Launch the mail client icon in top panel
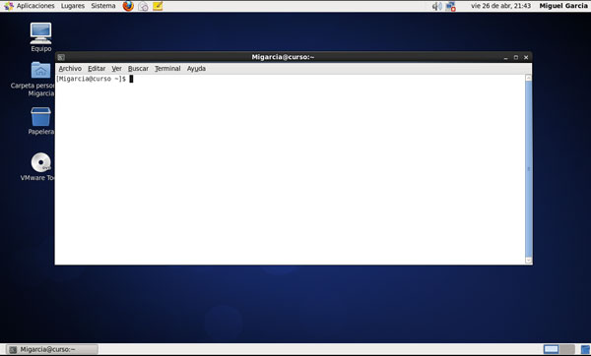 [x=143, y=6]
